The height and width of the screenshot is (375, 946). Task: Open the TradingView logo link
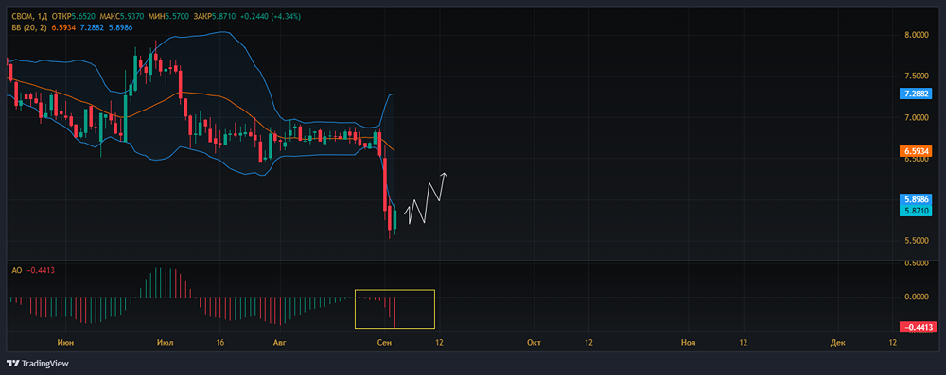38,364
